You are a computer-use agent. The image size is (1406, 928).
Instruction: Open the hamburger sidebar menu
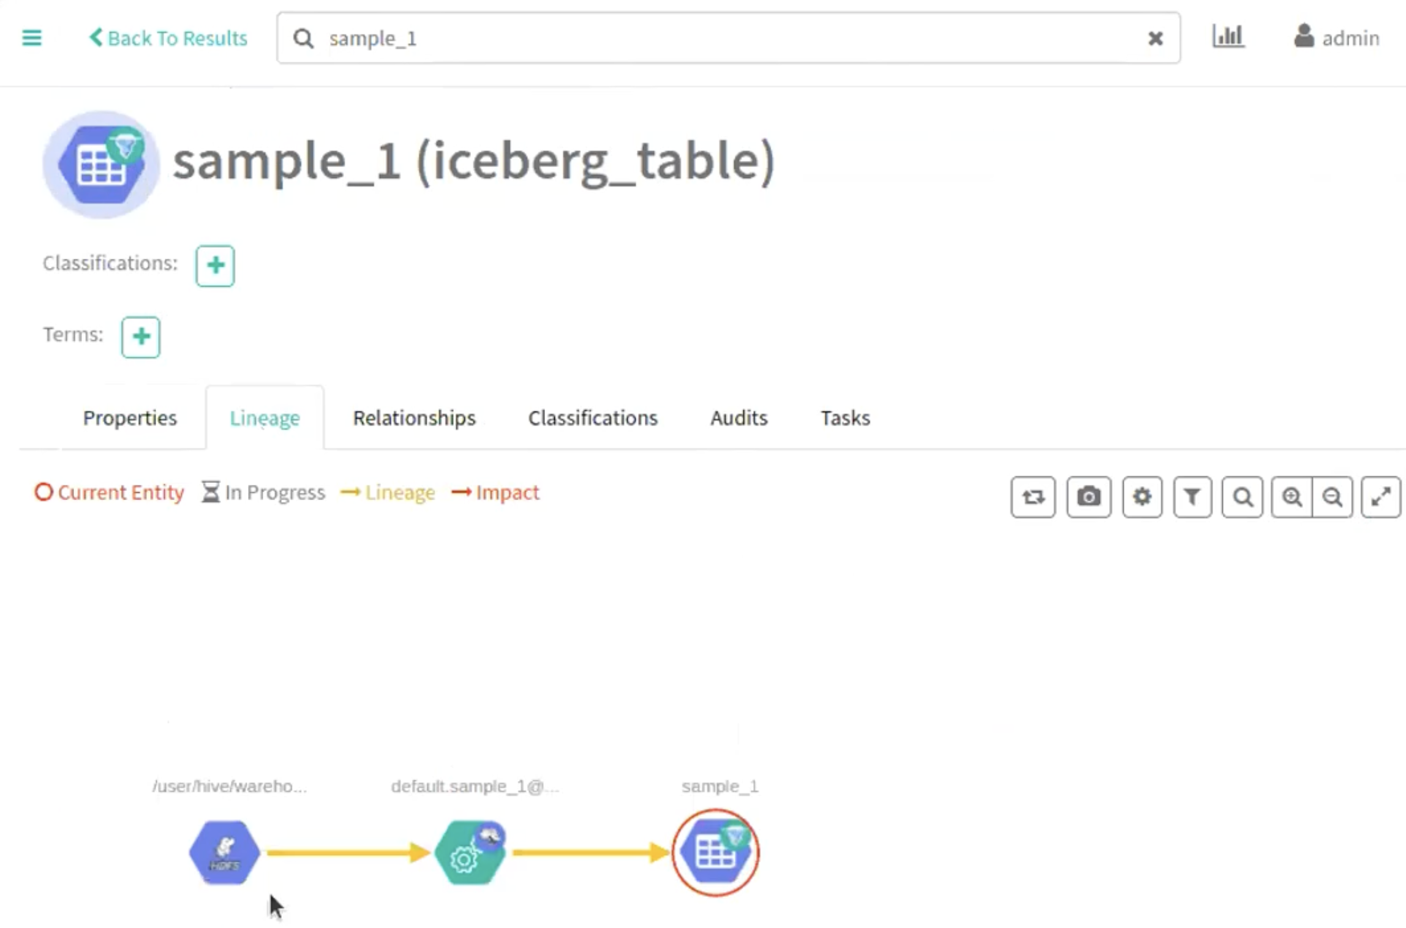click(x=32, y=38)
